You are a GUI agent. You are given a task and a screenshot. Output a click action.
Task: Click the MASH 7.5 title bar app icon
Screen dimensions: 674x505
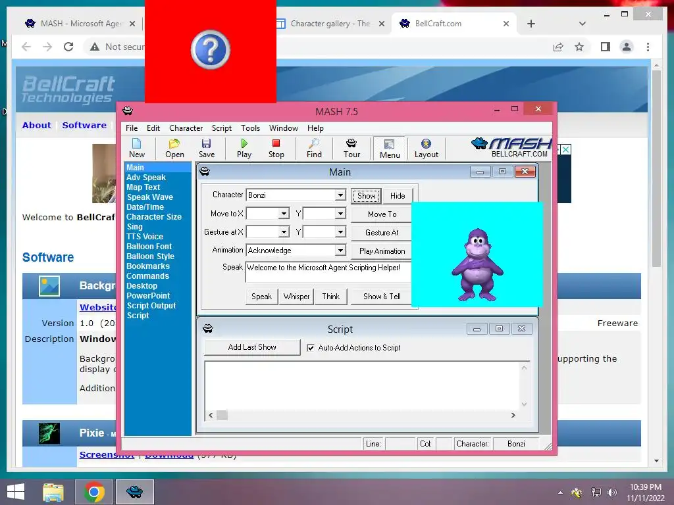coord(128,110)
